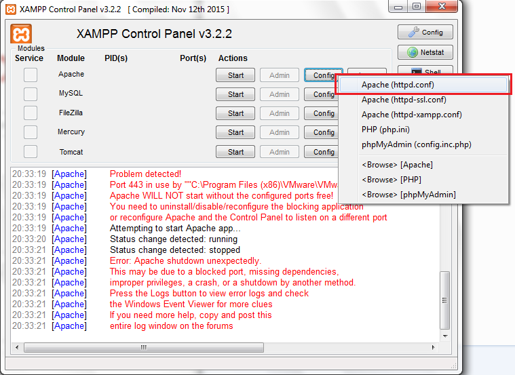
Task: Click the Tomcat Admin button
Action: tap(280, 152)
